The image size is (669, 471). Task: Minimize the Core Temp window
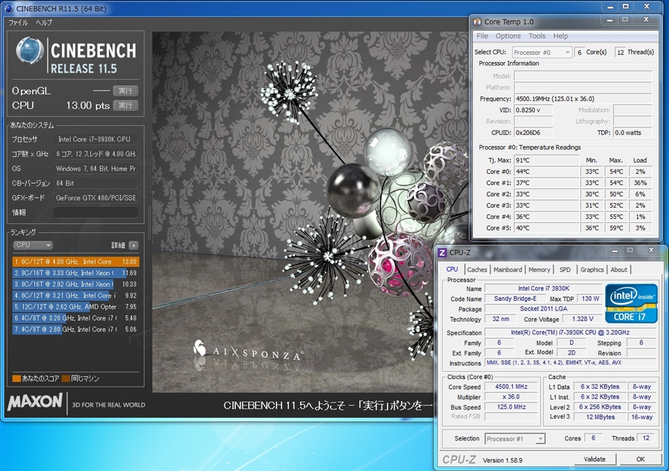[x=610, y=20]
